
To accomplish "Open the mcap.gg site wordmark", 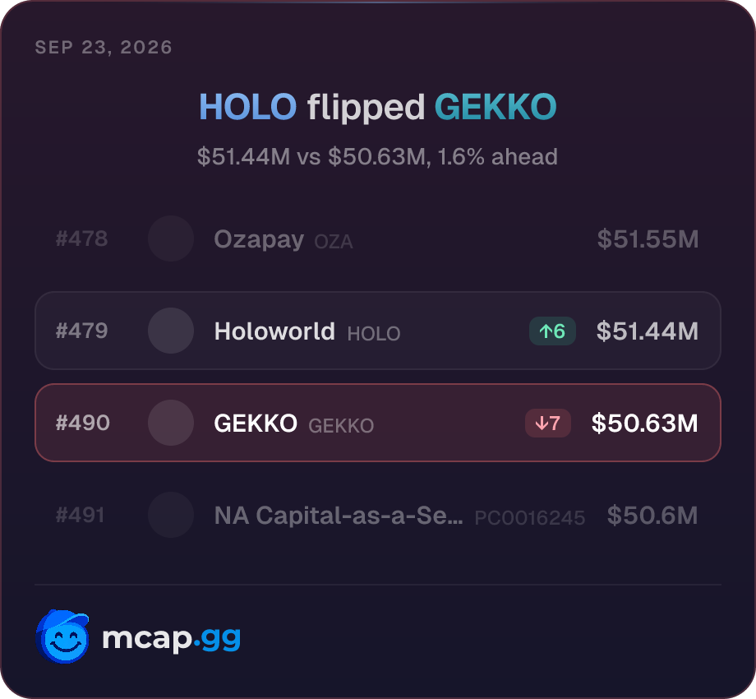I will [x=171, y=638].
